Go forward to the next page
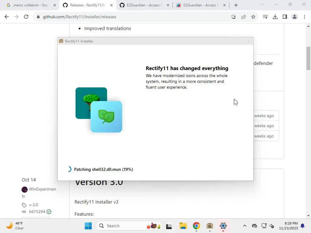This screenshot has width=311, height=233. pos(16,17)
